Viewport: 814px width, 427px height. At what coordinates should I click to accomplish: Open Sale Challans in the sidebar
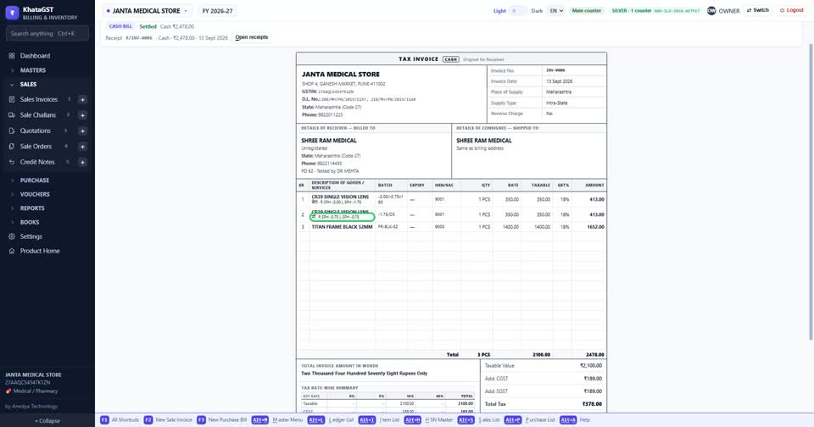point(38,115)
